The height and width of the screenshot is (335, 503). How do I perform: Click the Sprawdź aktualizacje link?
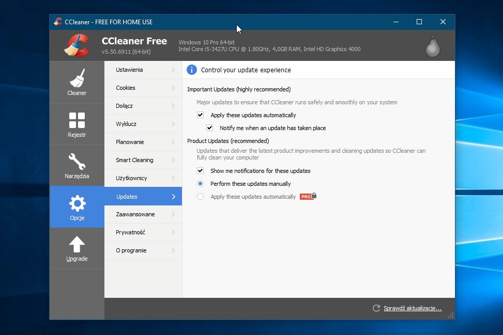[412, 308]
